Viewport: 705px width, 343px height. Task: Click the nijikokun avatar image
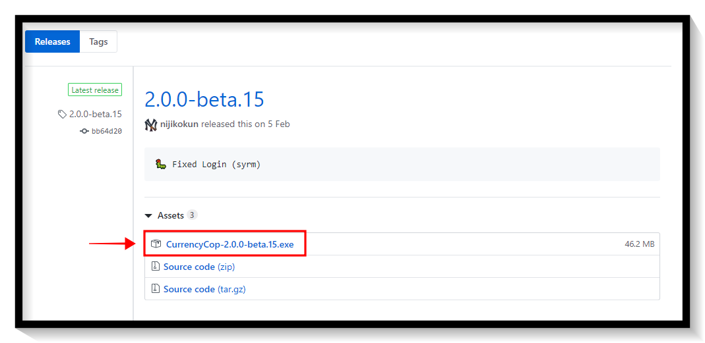point(151,124)
